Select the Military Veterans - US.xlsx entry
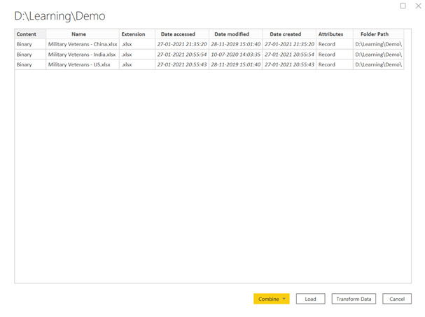This screenshot has width=425, height=317. (78, 64)
